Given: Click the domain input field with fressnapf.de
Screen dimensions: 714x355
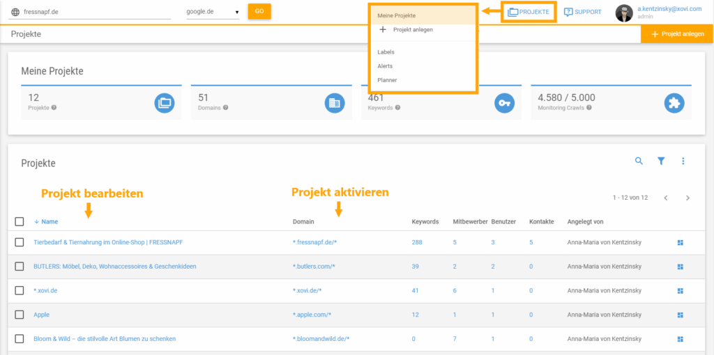Looking at the screenshot, I should click(x=96, y=12).
